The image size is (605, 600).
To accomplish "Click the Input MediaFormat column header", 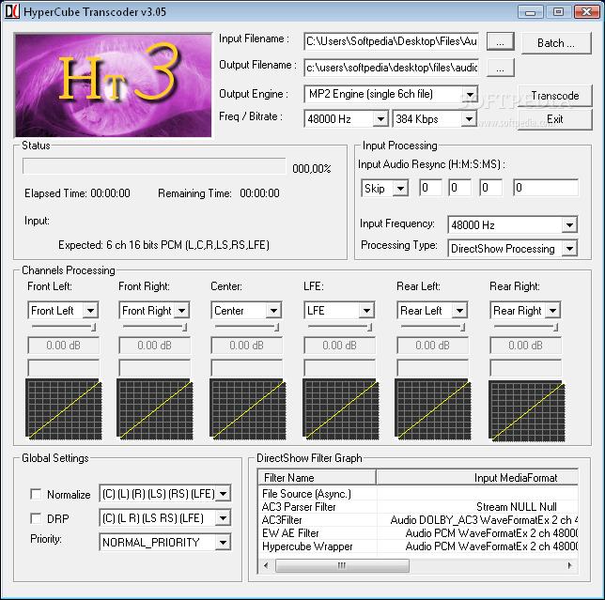I will (x=477, y=477).
